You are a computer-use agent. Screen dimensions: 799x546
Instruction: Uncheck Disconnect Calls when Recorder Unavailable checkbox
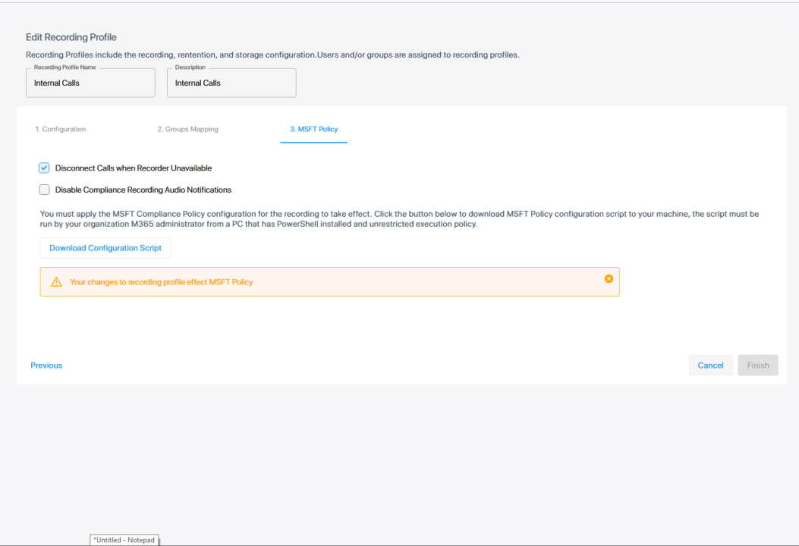44,168
